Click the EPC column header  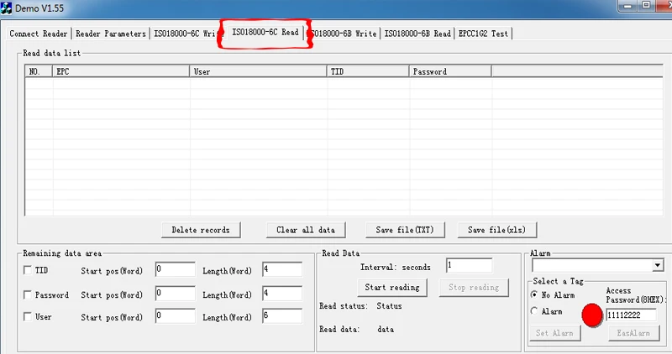(x=121, y=71)
